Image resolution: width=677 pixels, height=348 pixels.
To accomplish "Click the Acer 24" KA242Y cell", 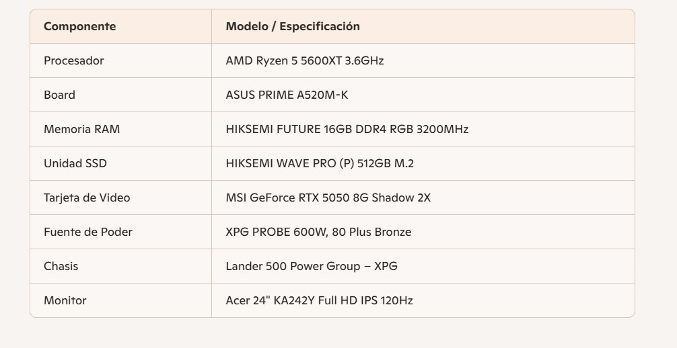I will 319,301.
